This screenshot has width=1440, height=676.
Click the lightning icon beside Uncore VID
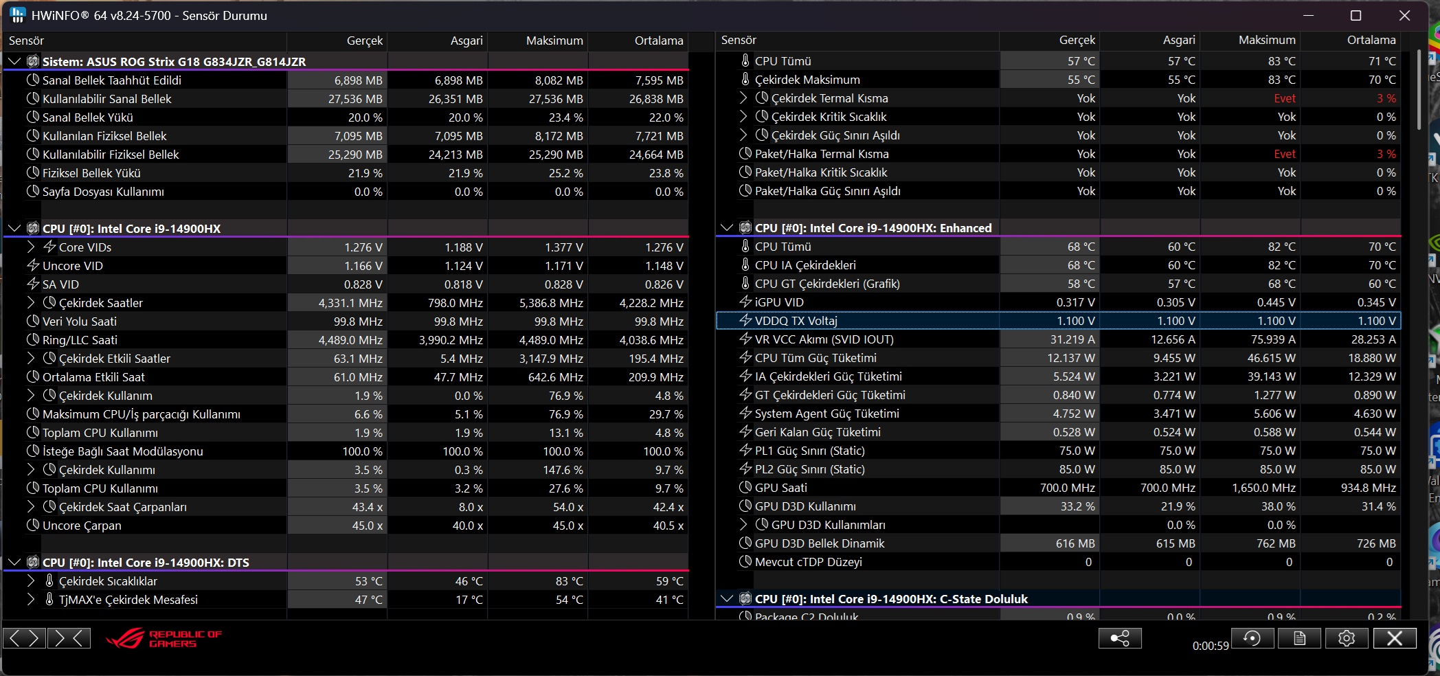point(33,265)
